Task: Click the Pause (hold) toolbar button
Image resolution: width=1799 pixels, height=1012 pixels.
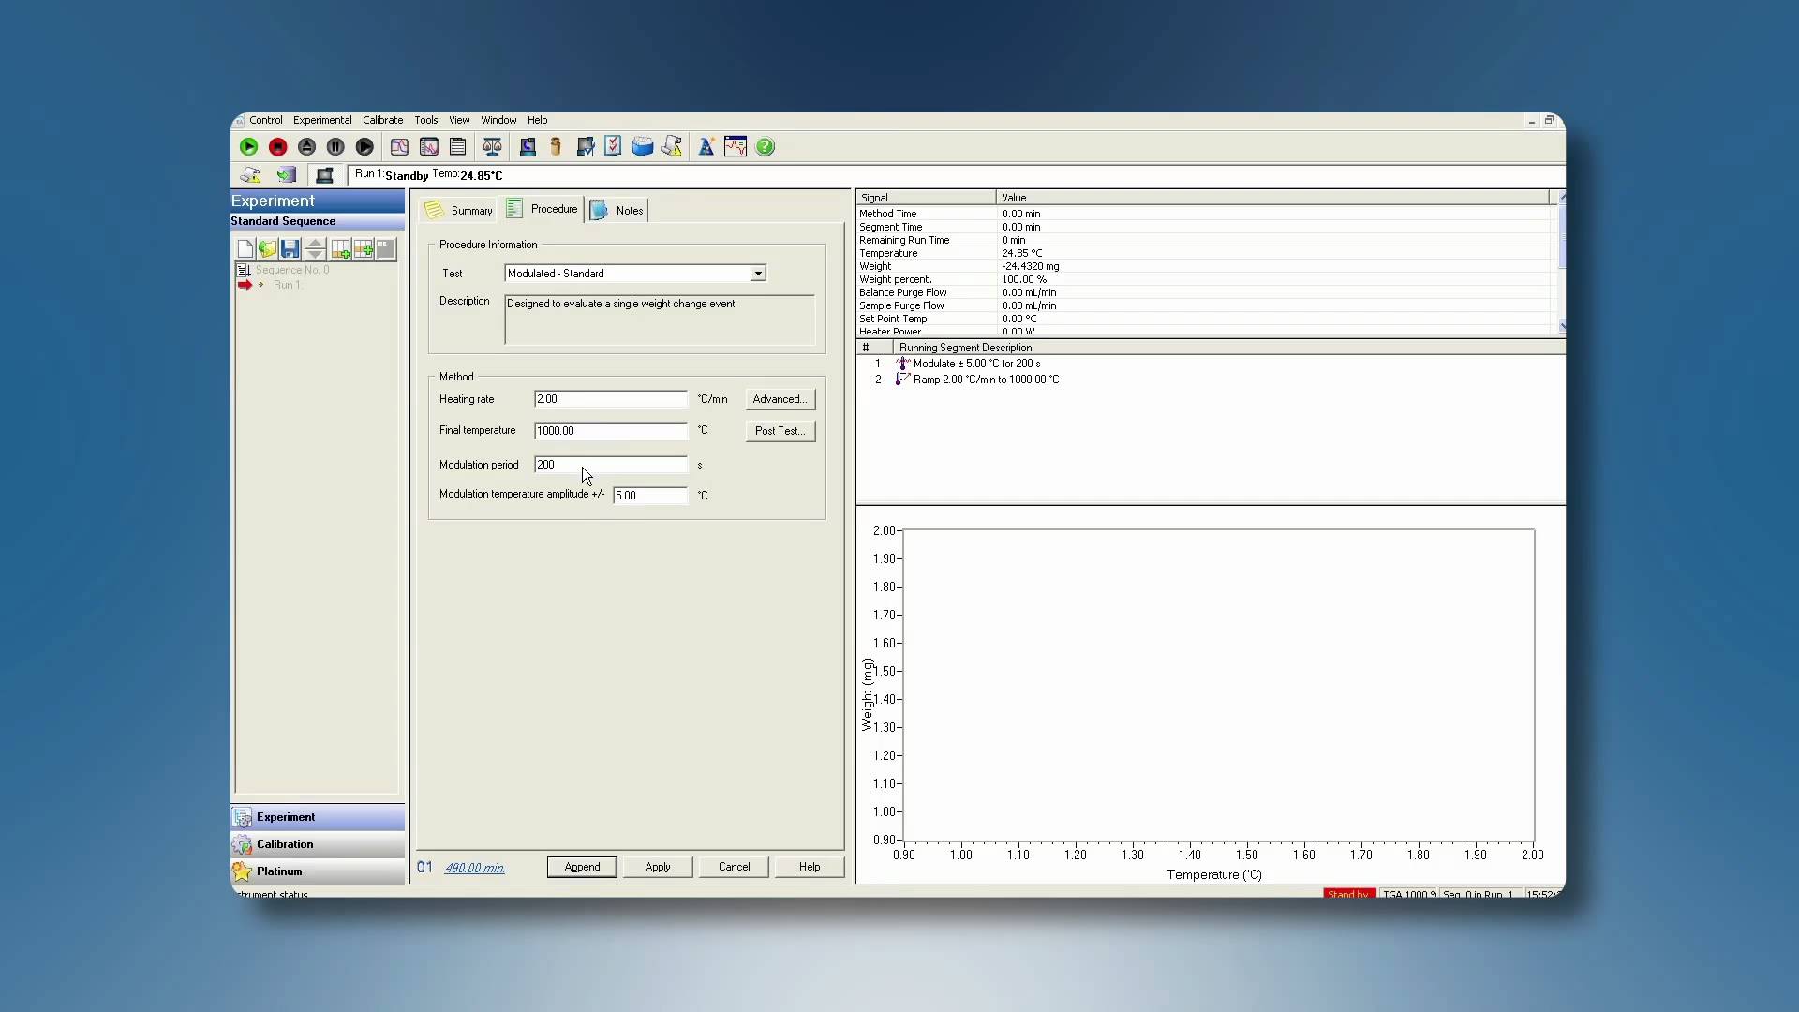Action: point(335,147)
